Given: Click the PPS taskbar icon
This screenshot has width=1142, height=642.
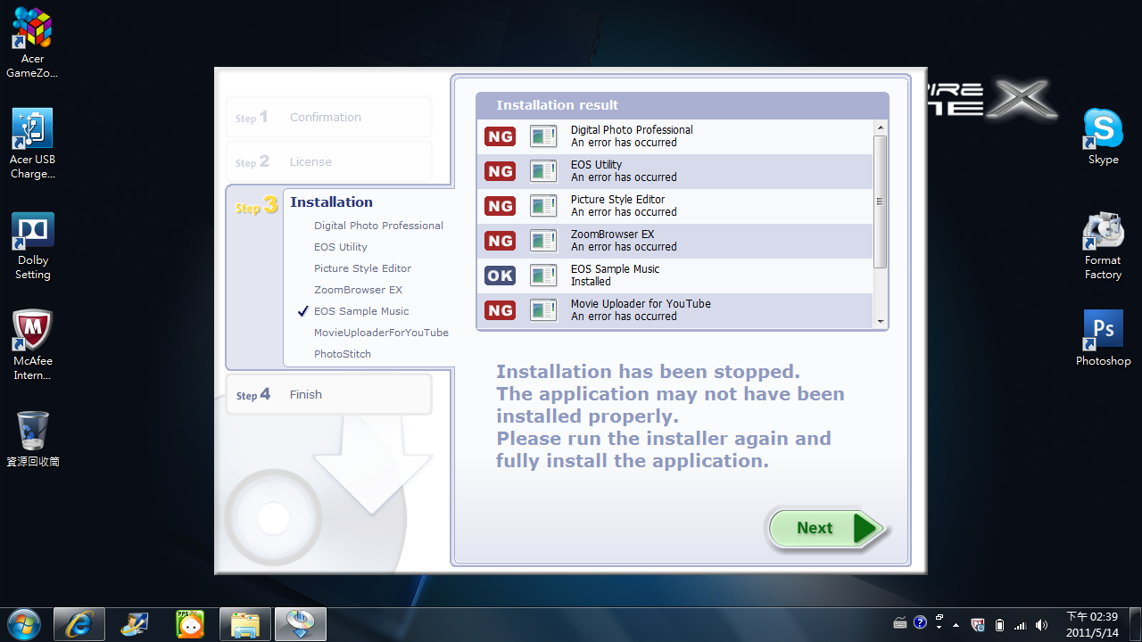Looking at the screenshot, I should coord(190,624).
